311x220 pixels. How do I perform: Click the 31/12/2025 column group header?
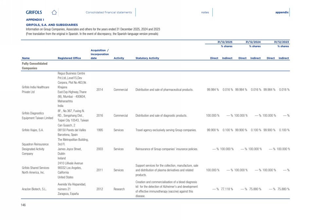point(225,42)
